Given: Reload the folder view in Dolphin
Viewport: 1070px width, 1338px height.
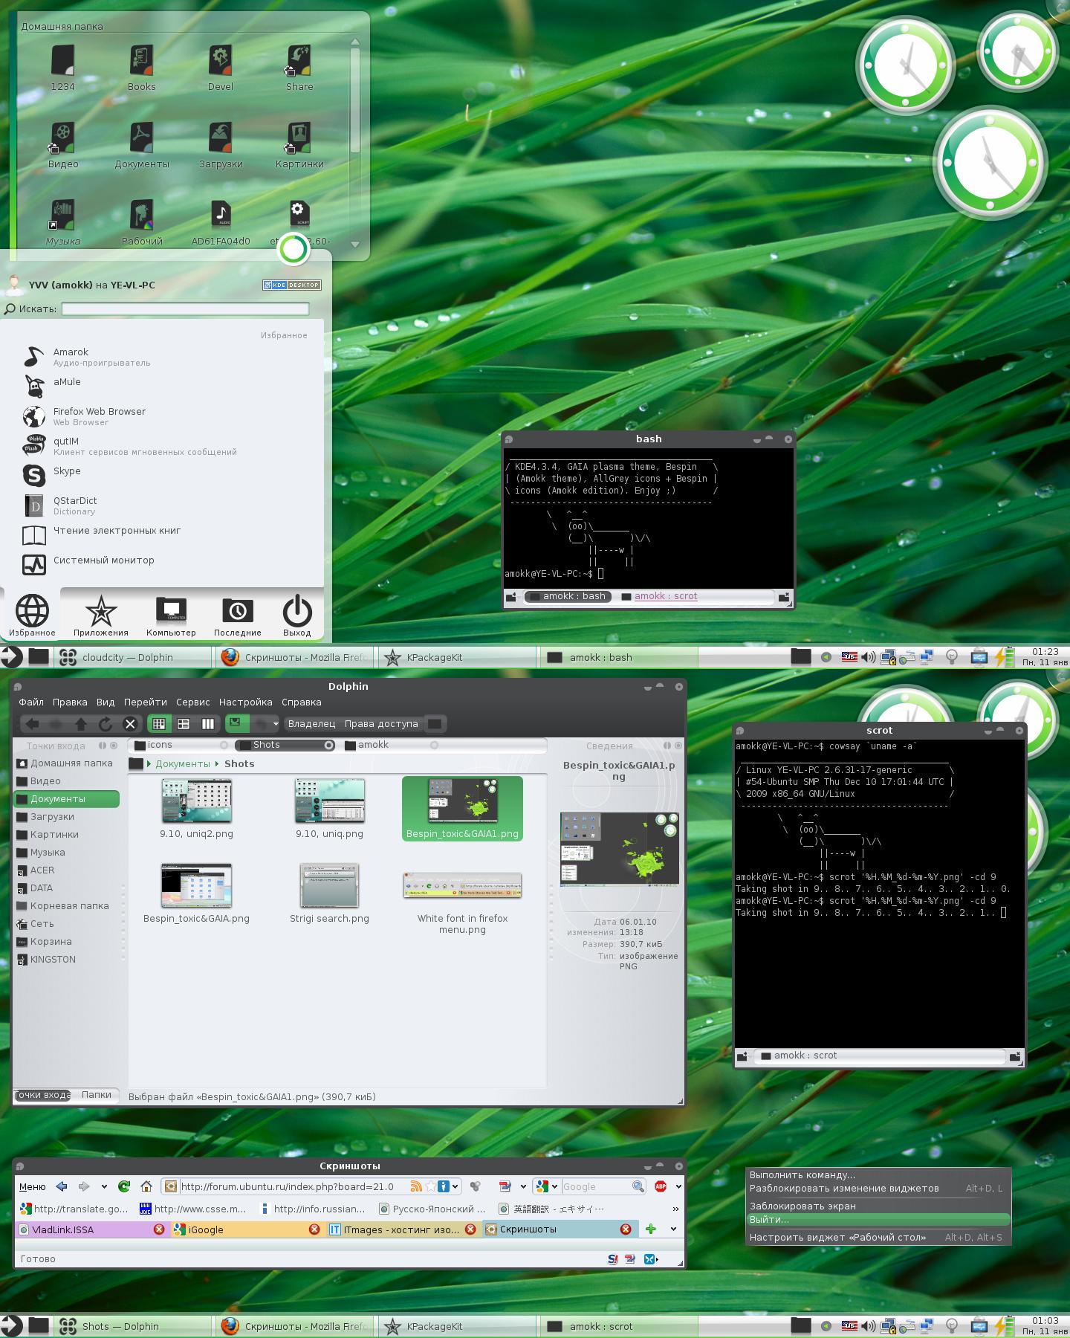Looking at the screenshot, I should click(106, 723).
